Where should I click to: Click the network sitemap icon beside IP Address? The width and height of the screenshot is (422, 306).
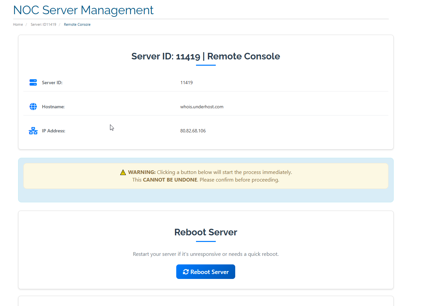[33, 130]
